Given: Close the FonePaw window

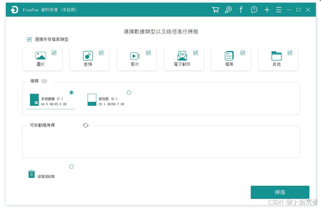Looking at the screenshot, I should [x=308, y=9].
